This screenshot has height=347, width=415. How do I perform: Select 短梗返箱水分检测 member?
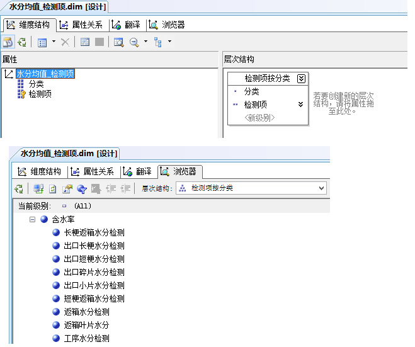point(94,299)
